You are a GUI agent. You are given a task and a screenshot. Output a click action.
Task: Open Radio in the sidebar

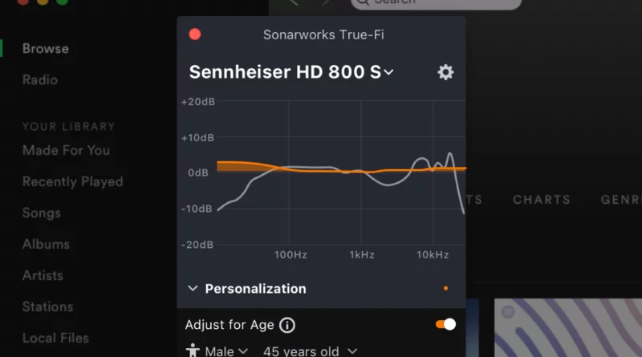(40, 80)
